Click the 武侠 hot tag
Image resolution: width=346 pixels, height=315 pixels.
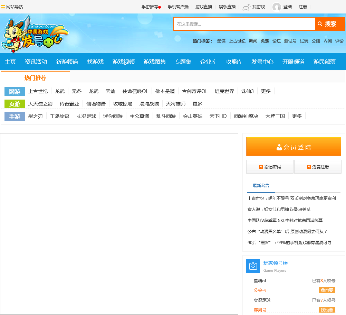point(221,41)
